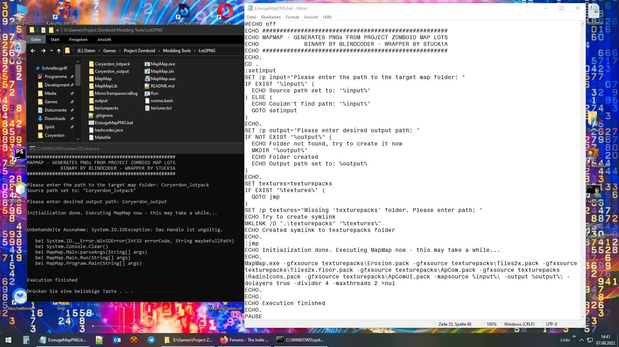Switch to the Freigeben ribbon tab
619x347 pixels.
tap(78, 40)
